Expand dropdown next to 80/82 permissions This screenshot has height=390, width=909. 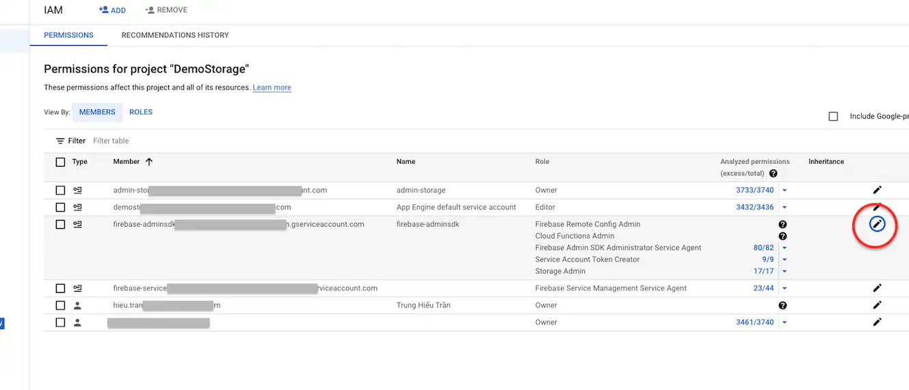click(785, 248)
